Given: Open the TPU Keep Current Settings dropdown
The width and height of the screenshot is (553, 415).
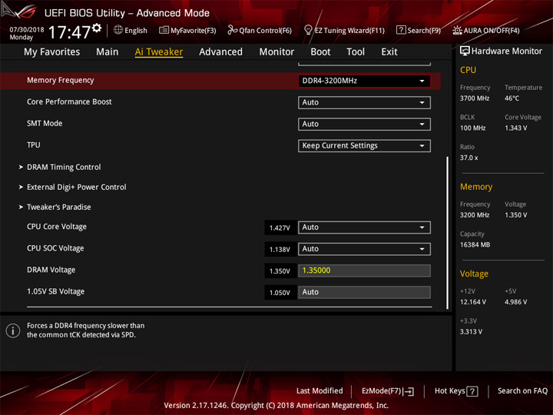Looking at the screenshot, I should [x=364, y=146].
